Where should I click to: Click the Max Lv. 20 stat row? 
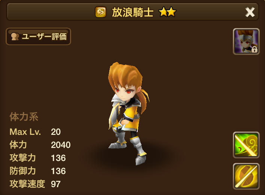(x=35, y=132)
